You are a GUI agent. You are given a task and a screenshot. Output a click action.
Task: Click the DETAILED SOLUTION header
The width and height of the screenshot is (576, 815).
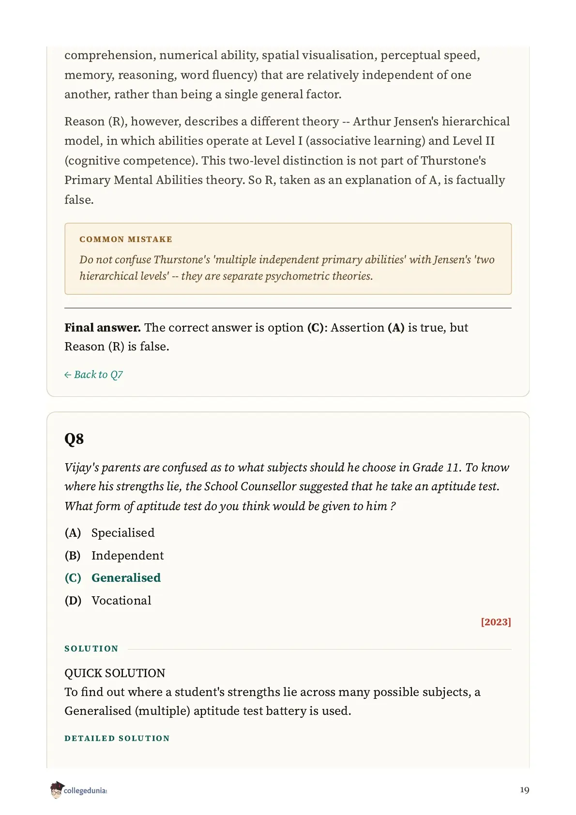click(x=117, y=738)
